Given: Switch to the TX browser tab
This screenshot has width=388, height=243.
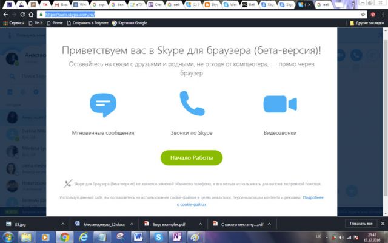Looking at the screenshot, I should click(x=45, y=5).
